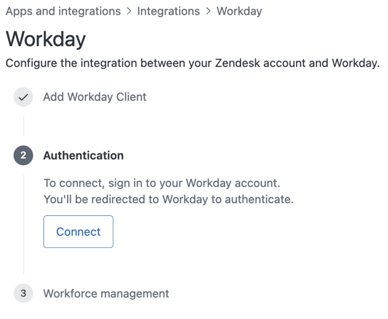This screenshot has width=388, height=319.
Task: Click the 'To connect, sign in' instruction line
Action: click(x=162, y=183)
